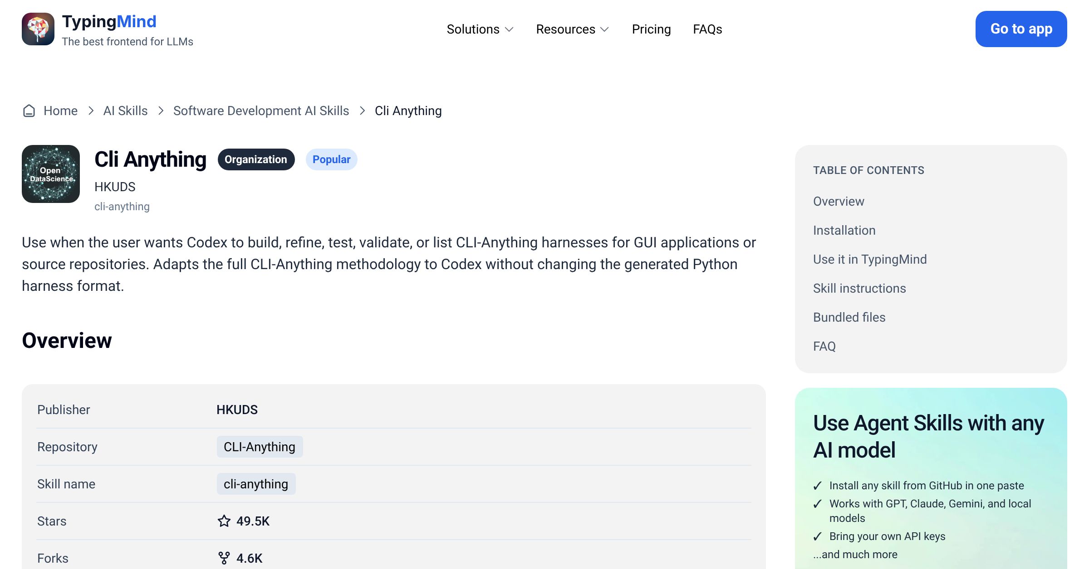The image size is (1089, 569).
Task: Expand the Solutions dropdown menu
Action: coord(480,29)
